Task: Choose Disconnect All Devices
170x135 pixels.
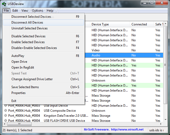Action: click(x=43, y=22)
